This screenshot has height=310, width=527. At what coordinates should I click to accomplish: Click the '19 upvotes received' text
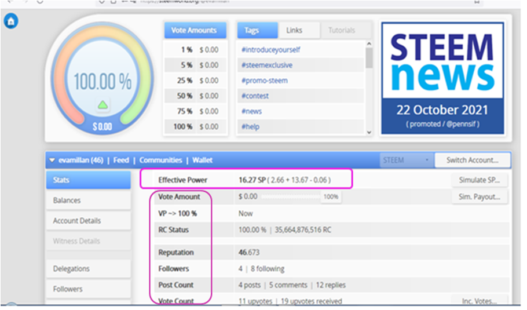tap(311, 301)
